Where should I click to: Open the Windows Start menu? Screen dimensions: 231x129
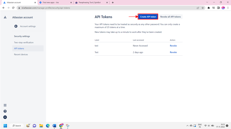(x=5, y=126)
